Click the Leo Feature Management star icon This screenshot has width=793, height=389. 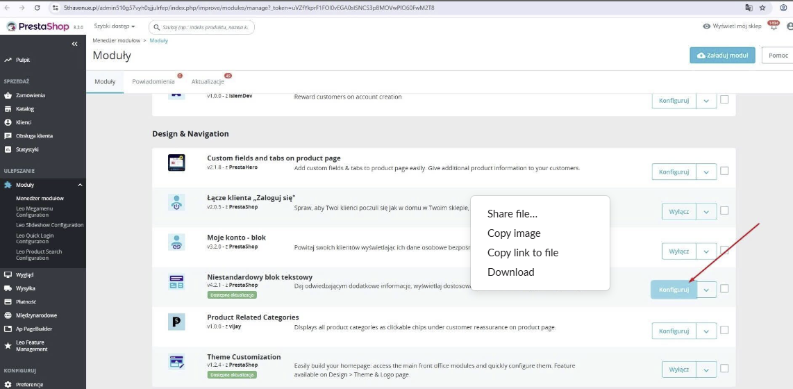(8, 345)
